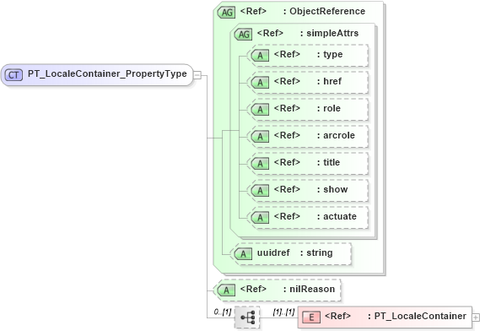
Task: Expand the PT_LocaleContainer element
Action: coord(476,317)
